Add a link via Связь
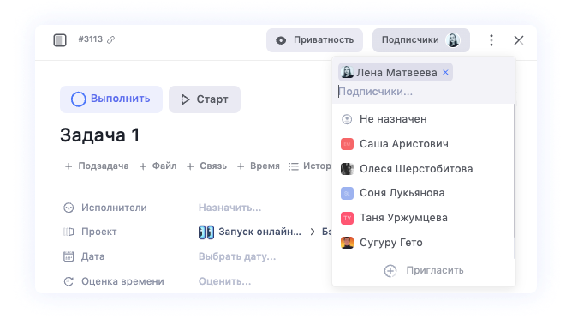The height and width of the screenshot is (319, 572). pyautogui.click(x=206, y=166)
